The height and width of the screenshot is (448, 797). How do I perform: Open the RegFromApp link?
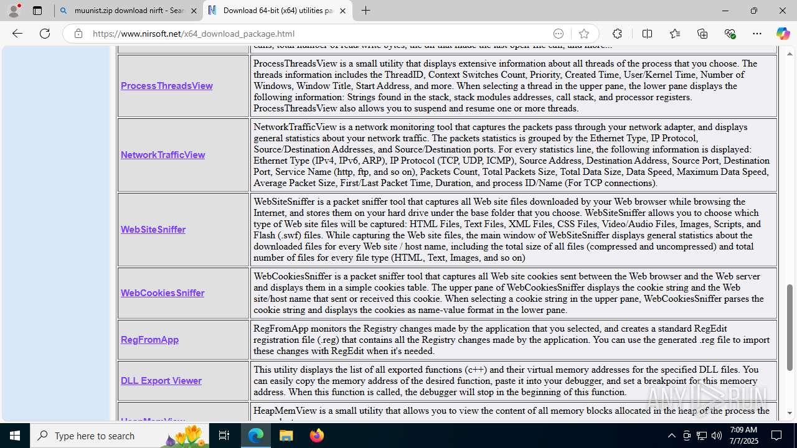(149, 340)
